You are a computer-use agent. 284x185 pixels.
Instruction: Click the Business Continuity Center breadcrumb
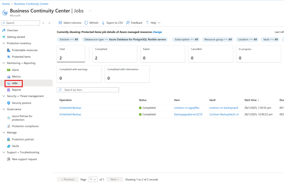point(31,4)
